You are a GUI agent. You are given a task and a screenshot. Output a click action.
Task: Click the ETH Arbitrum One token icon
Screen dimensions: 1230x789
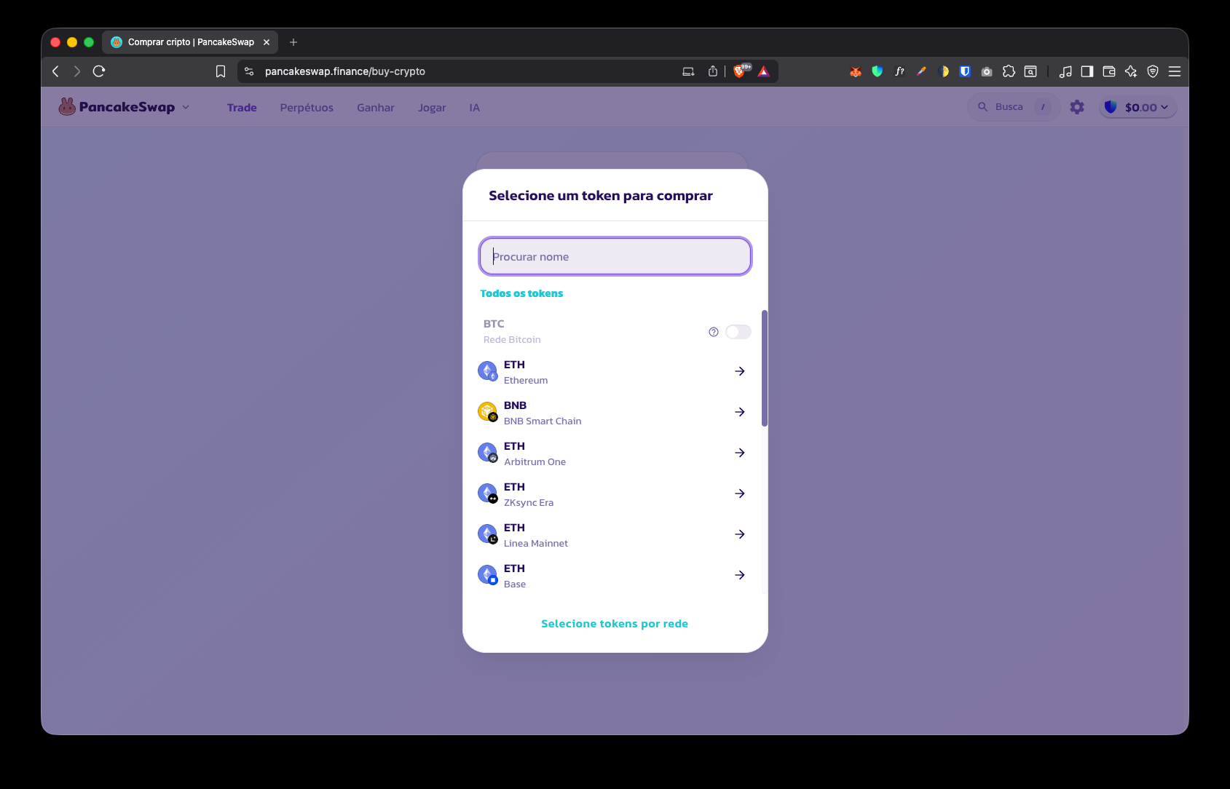[487, 453]
